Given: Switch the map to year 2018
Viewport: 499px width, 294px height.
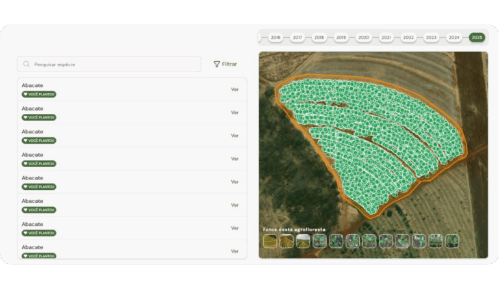Looking at the screenshot, I should [319, 38].
